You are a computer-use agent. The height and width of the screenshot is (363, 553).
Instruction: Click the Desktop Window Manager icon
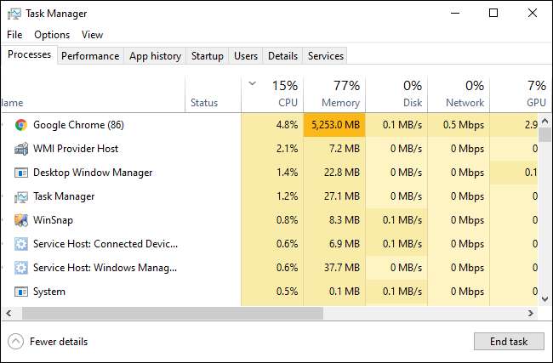21,173
